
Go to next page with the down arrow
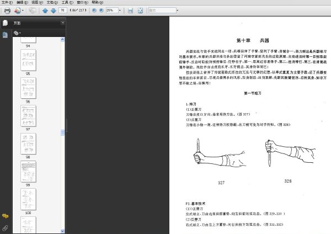(54, 10)
